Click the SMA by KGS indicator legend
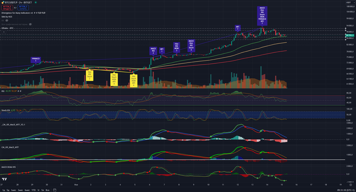Image resolution: width=356 pixels, height=192 pixels. [x=7, y=17]
